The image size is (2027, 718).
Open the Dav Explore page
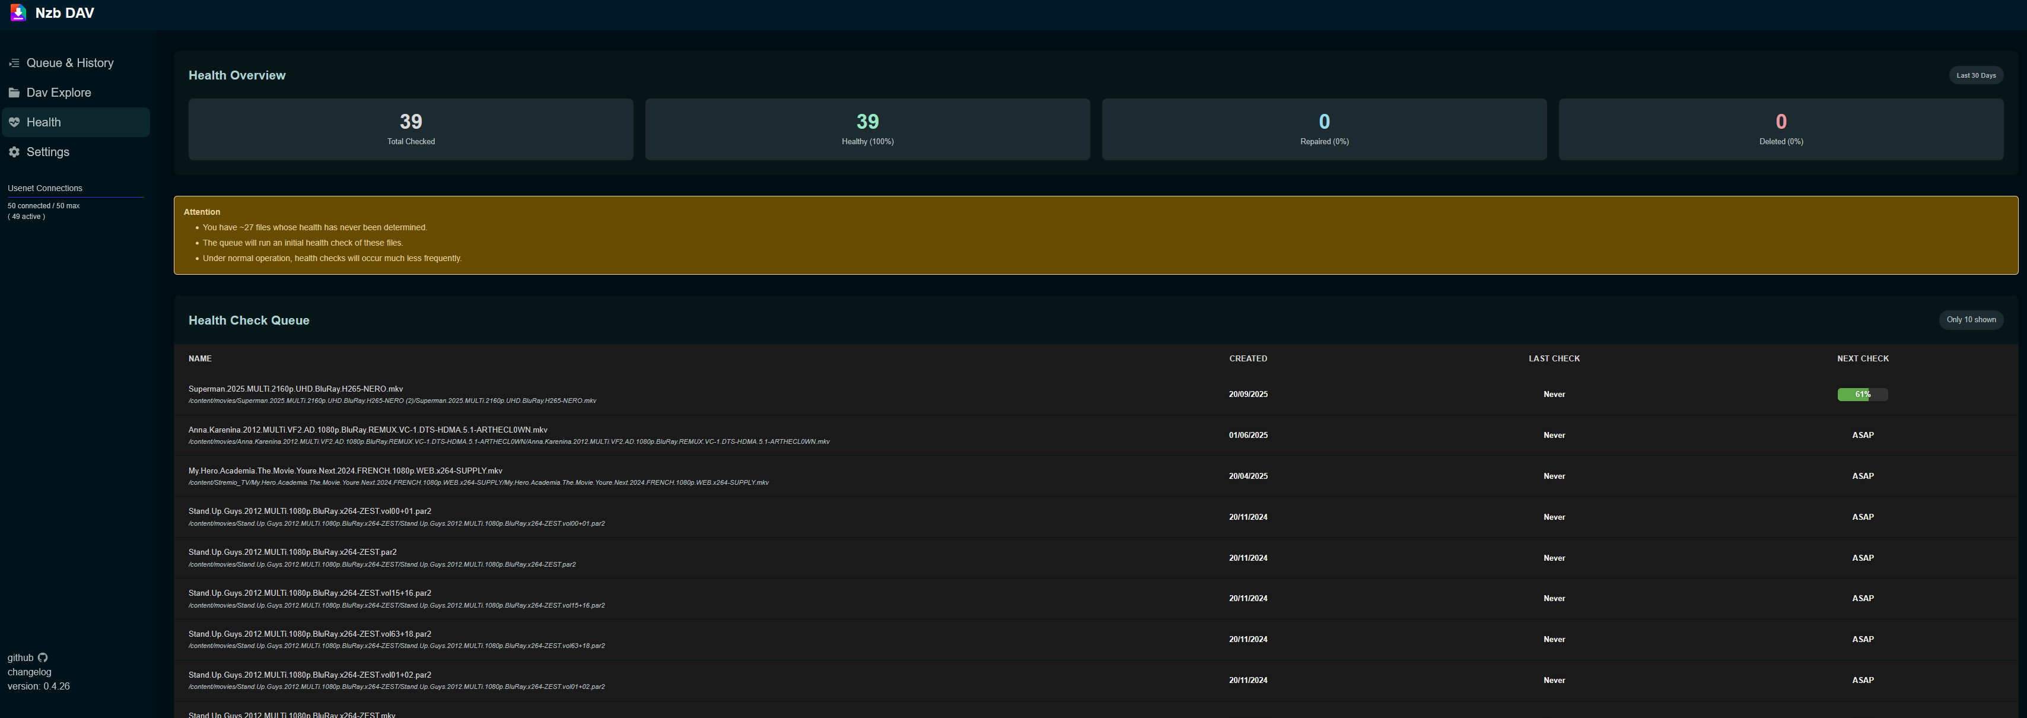(x=58, y=93)
